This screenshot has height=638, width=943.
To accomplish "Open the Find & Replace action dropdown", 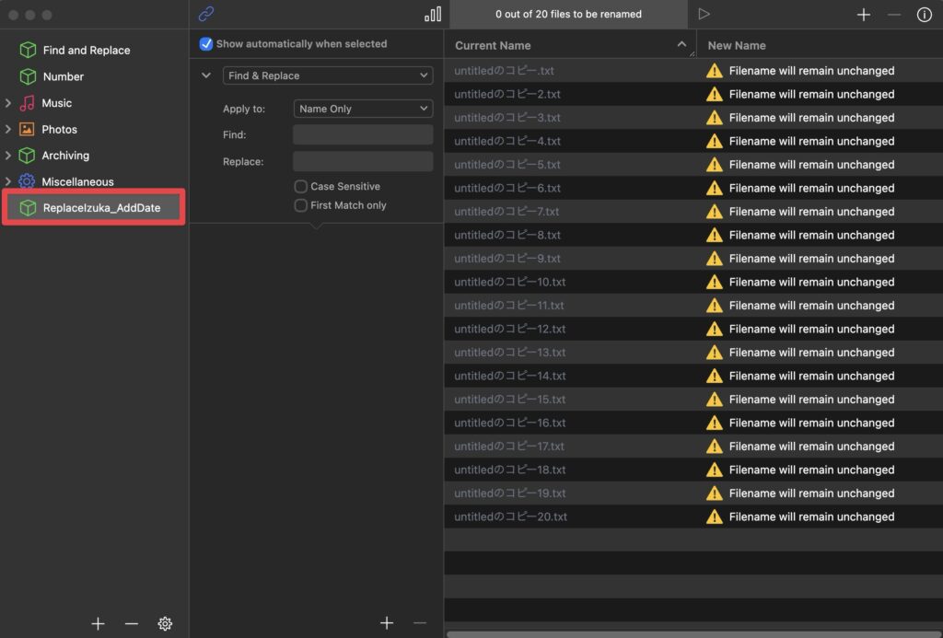I will coord(328,75).
